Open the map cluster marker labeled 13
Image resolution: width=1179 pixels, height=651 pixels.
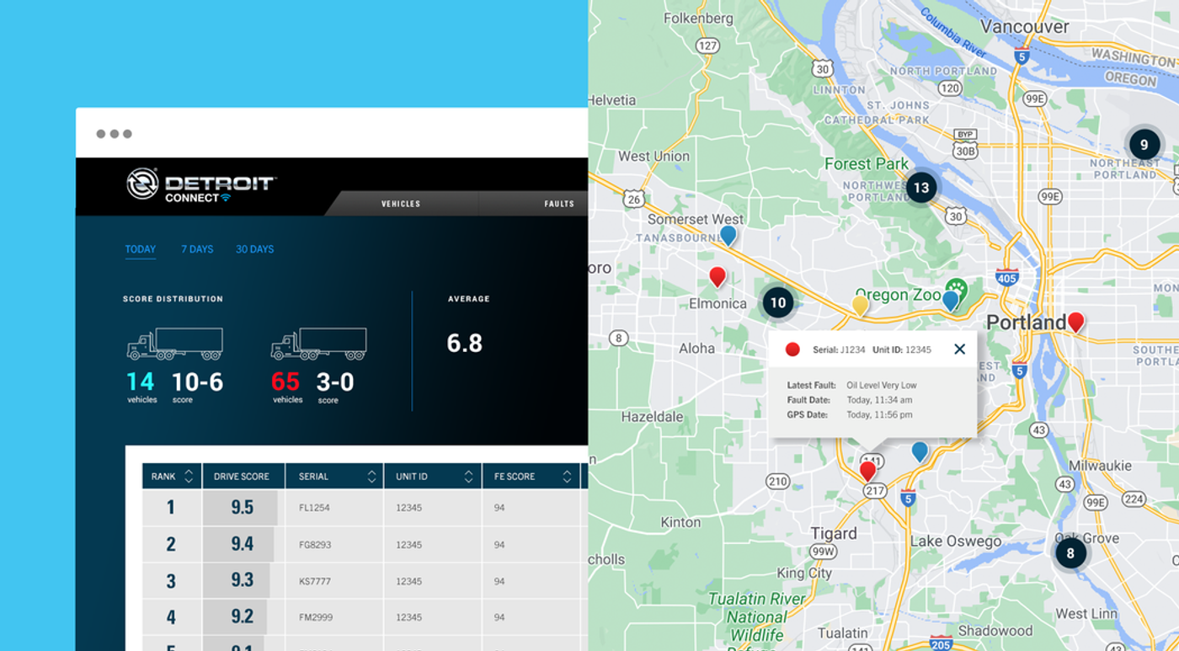[x=921, y=188]
